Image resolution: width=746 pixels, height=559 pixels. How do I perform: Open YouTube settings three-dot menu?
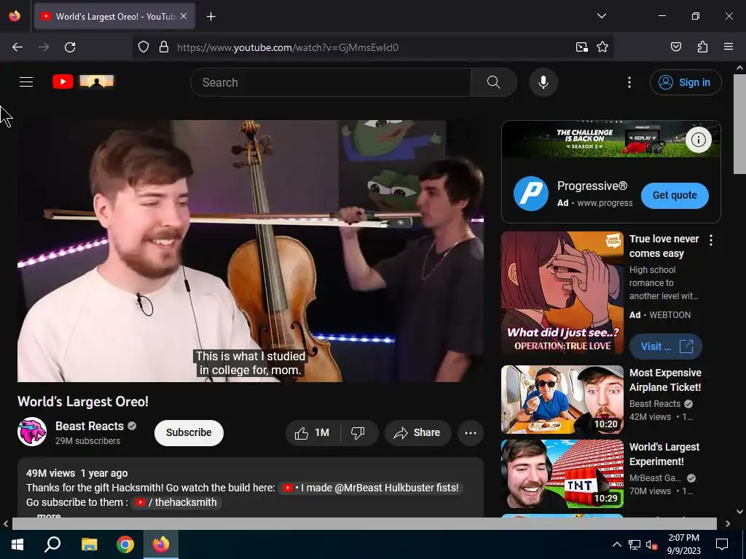(x=629, y=82)
